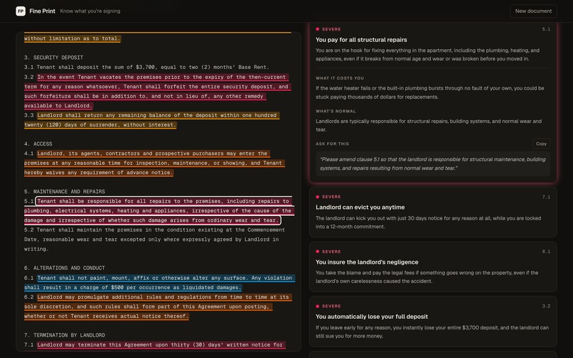Screen dimensions: 573x358
Task: Click the 'Know what you're signing' tagline
Action: pos(90,11)
